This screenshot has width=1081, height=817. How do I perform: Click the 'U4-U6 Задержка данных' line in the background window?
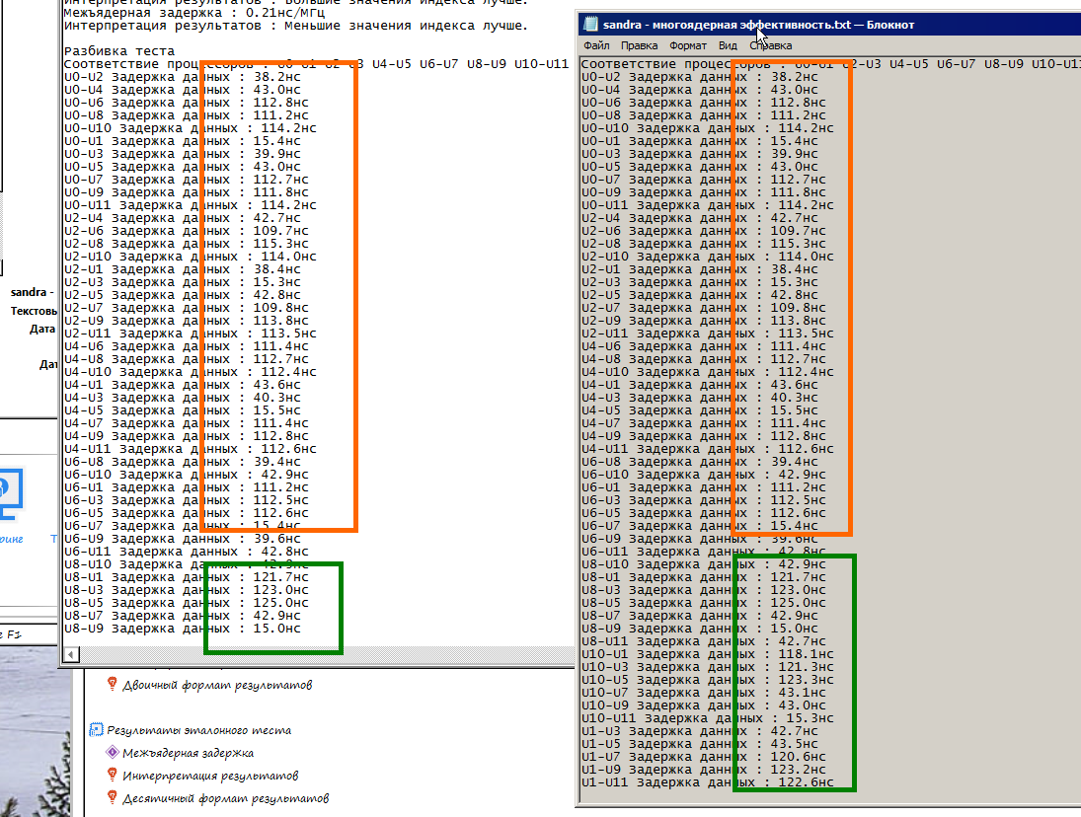click(x=187, y=346)
